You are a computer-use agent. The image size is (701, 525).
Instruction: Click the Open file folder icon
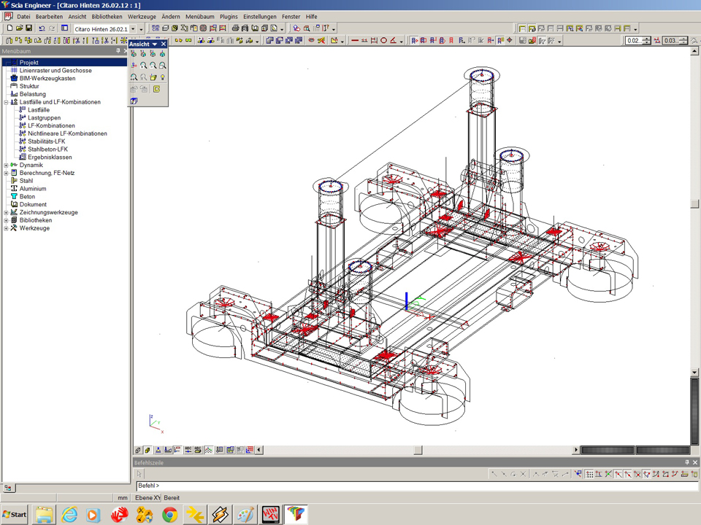[x=19, y=28]
